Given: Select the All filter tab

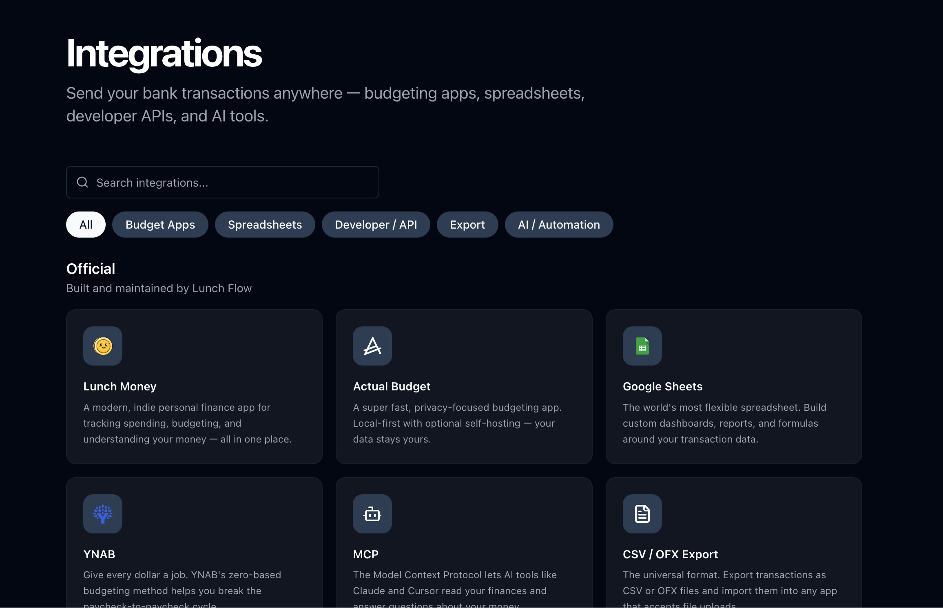Looking at the screenshot, I should (86, 225).
